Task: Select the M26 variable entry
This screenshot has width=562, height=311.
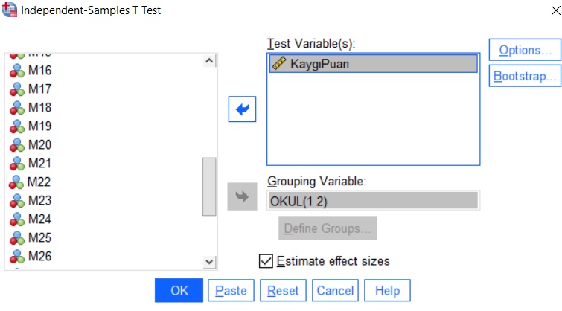Action: coord(39,257)
